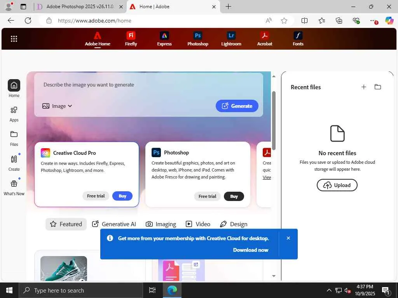Select Home in the left sidebar

14,88
